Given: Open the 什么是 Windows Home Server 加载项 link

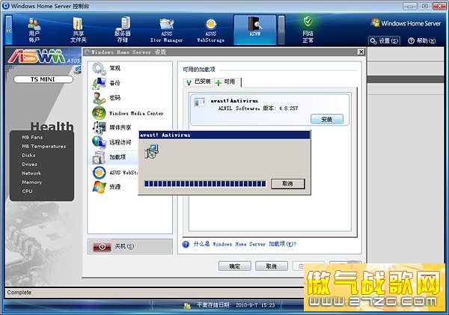Looking at the screenshot, I should click(x=245, y=244).
